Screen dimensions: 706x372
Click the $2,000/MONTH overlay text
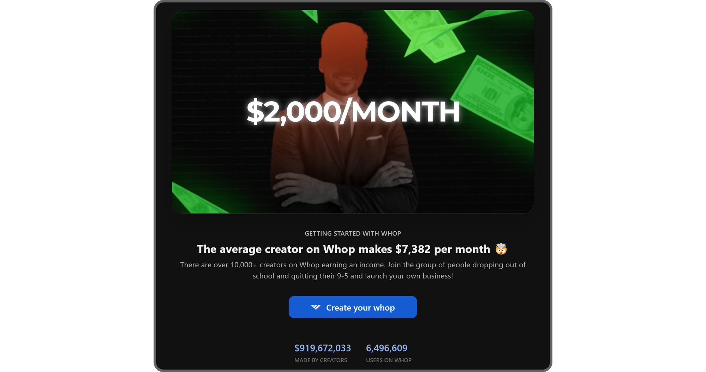[x=353, y=112]
